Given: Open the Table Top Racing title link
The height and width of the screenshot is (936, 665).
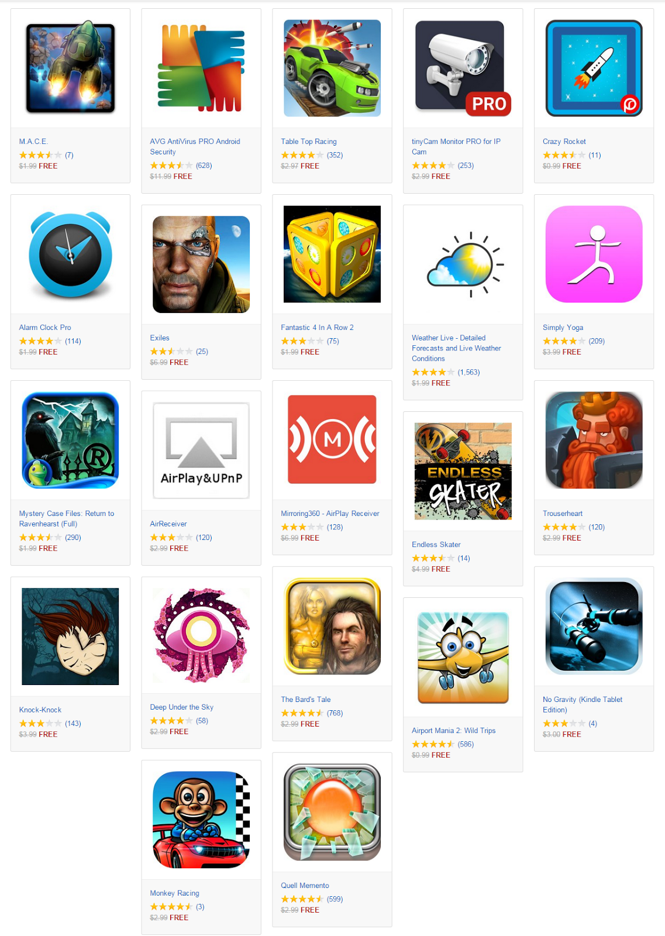Looking at the screenshot, I should coord(309,142).
